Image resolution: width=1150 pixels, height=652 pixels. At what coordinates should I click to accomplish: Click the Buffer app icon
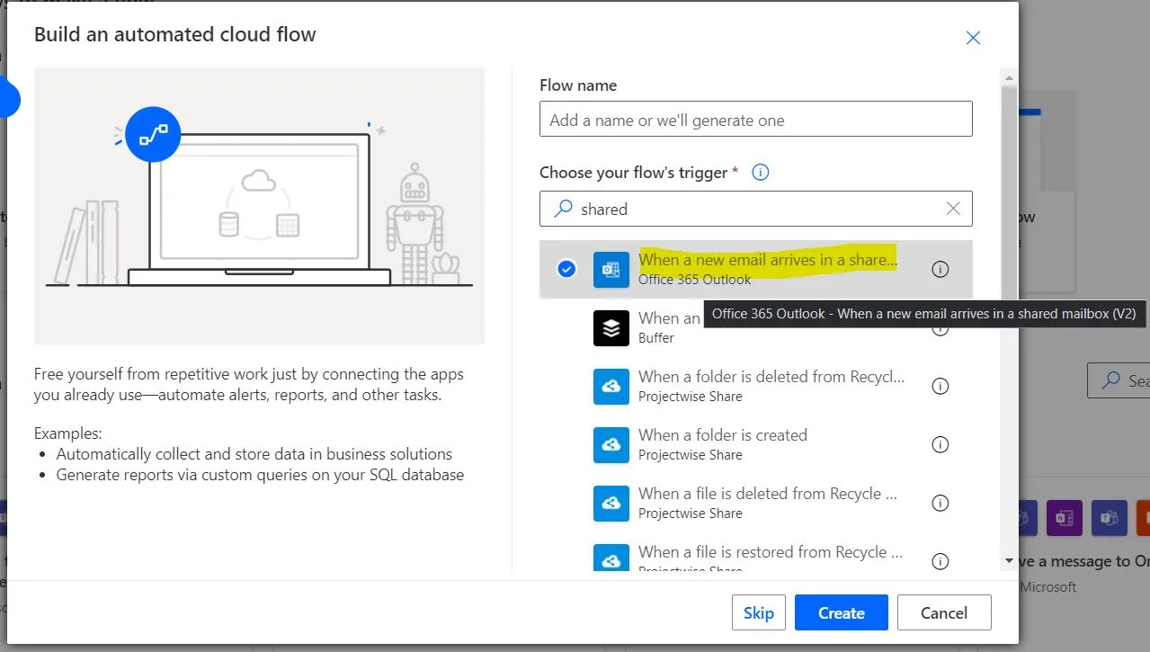tap(611, 327)
